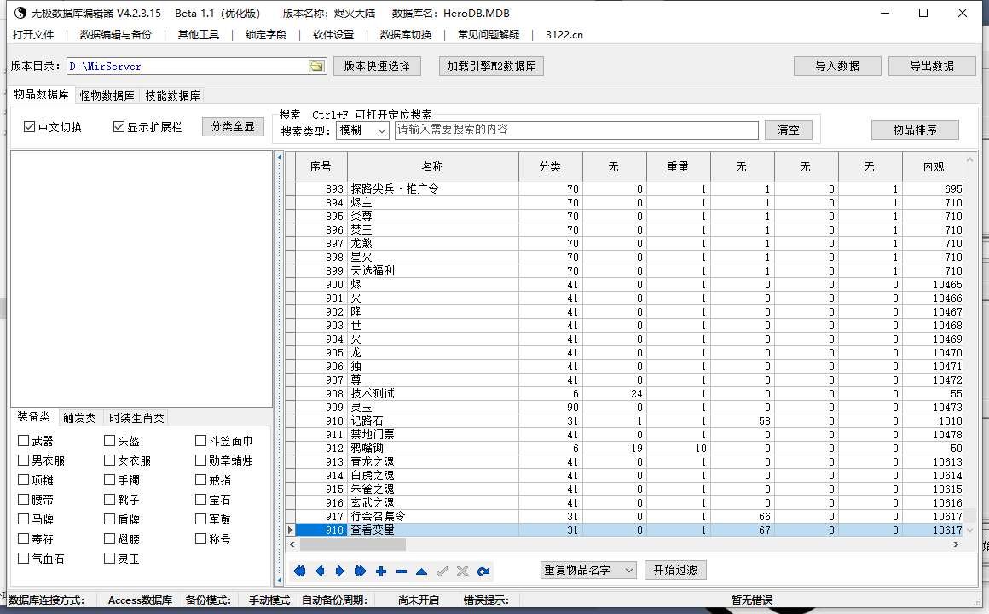Click the 开始过滤 button
This screenshot has height=614, width=989.
click(675, 570)
